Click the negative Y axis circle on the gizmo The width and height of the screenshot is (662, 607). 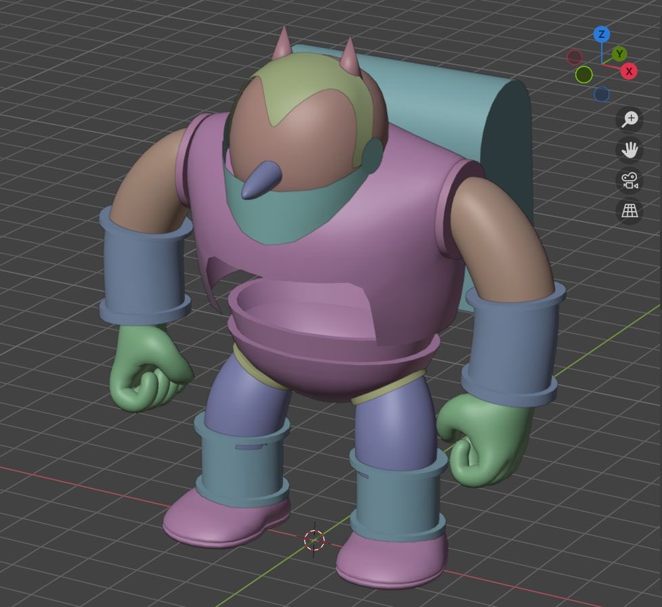584,74
